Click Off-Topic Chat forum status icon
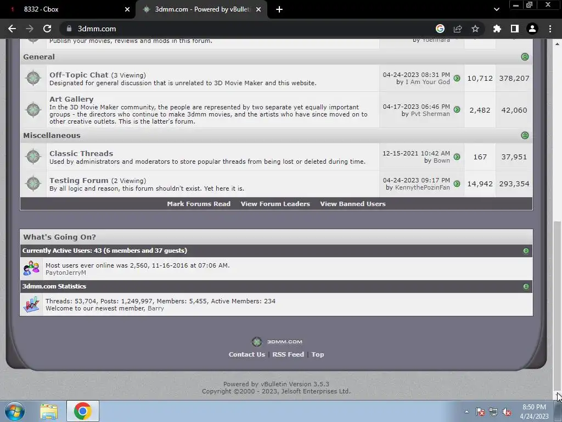 point(33,78)
